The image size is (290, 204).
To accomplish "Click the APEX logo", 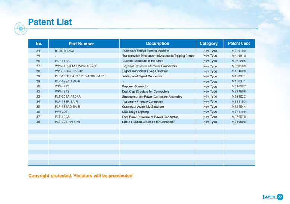I will tap(269, 197).
